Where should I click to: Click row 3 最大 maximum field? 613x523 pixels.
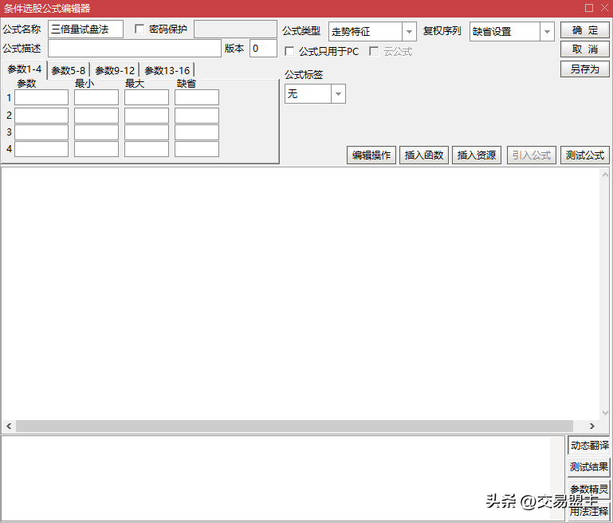pyautogui.click(x=147, y=132)
